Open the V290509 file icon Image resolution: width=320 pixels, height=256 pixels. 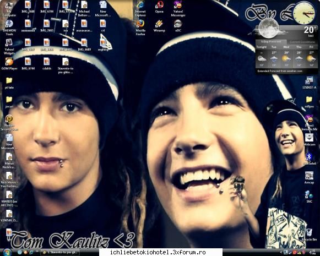[x=9, y=216]
